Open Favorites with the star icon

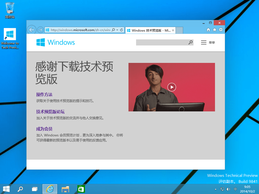(214, 30)
